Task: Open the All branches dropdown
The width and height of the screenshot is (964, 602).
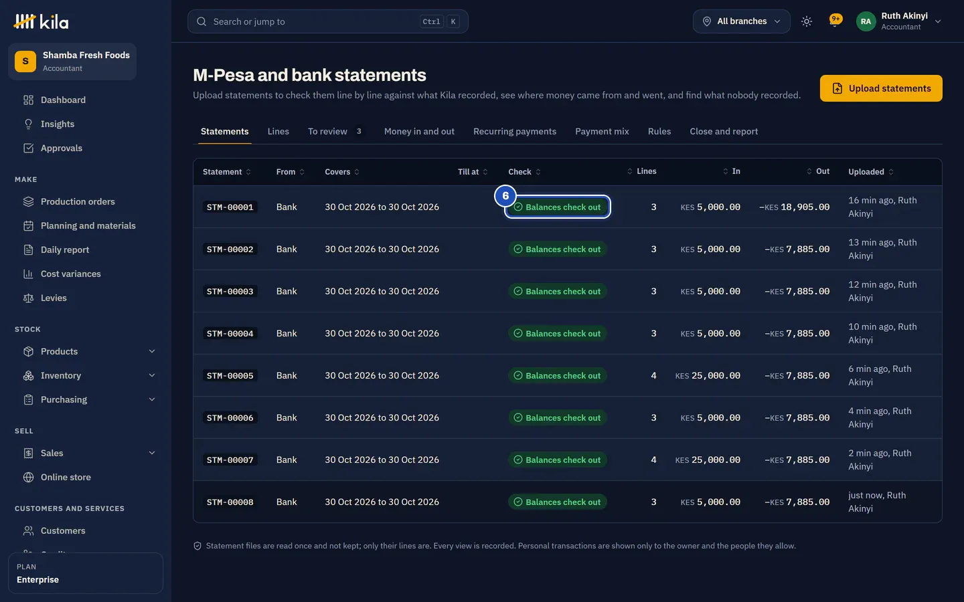Action: (x=742, y=21)
